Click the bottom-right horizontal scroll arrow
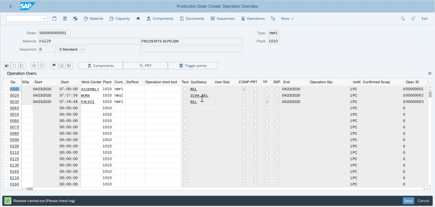This screenshot has height=207, width=435. 427,189
